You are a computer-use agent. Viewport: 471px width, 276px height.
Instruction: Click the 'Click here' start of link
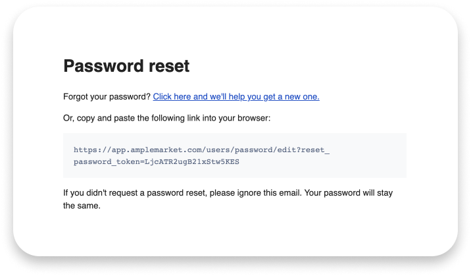(x=172, y=97)
